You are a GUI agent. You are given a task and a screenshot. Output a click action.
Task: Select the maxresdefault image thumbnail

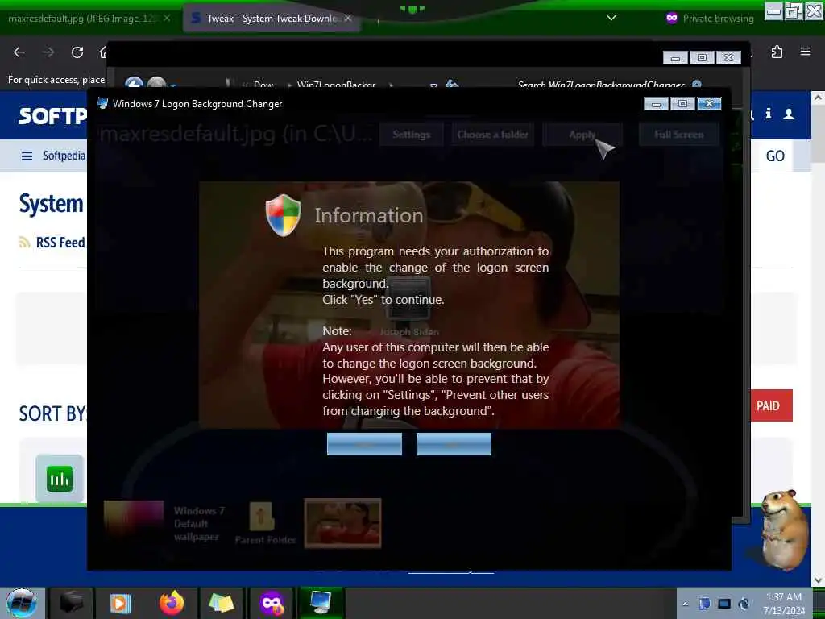(342, 522)
